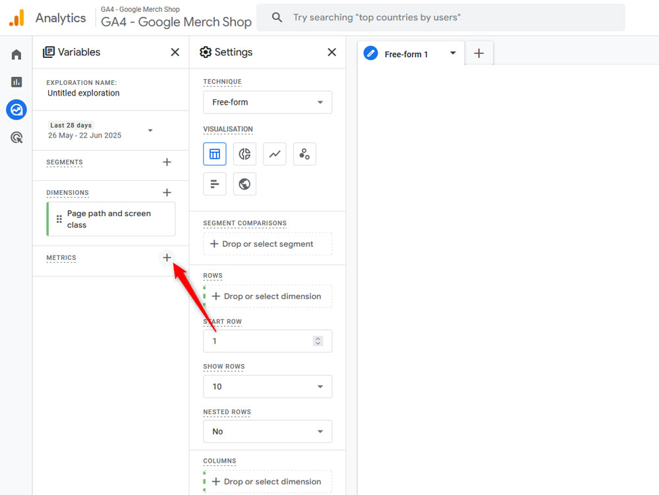
Task: Click the Start Row input field
Action: tap(258, 341)
